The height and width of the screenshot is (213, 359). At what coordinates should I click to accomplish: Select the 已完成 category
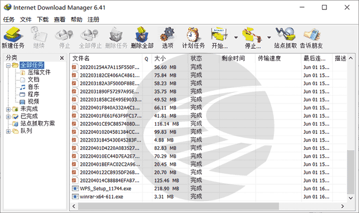[x=29, y=116]
